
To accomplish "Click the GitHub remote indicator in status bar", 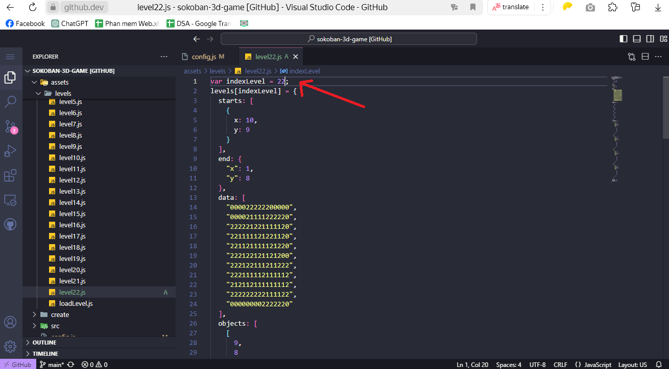I will pyautogui.click(x=17, y=364).
